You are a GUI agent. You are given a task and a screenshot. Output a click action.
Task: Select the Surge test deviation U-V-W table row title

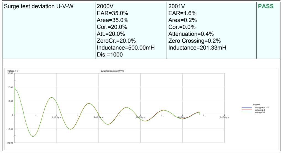click(x=39, y=6)
